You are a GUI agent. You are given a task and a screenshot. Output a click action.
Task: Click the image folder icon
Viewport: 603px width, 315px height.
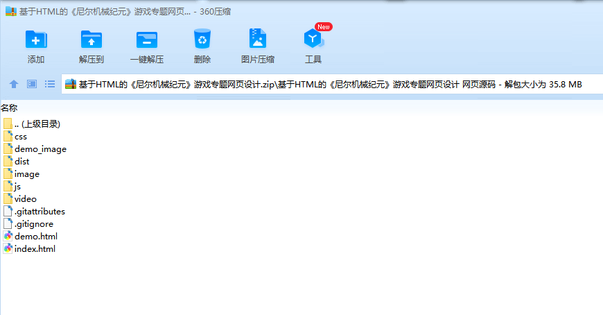[x=8, y=173]
